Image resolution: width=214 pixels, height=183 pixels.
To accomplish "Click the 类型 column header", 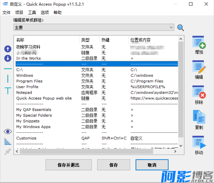I will [89, 40].
